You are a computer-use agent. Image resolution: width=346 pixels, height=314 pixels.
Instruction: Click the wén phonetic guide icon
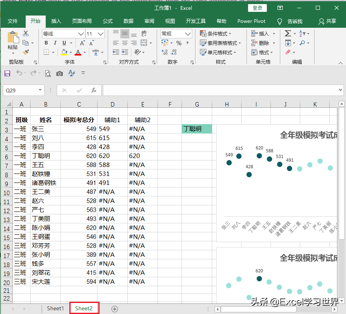[95, 52]
